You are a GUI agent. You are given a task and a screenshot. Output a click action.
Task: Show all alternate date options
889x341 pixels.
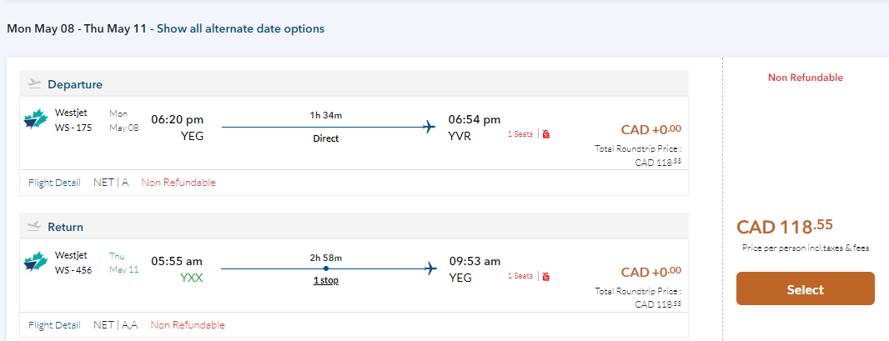(x=240, y=28)
